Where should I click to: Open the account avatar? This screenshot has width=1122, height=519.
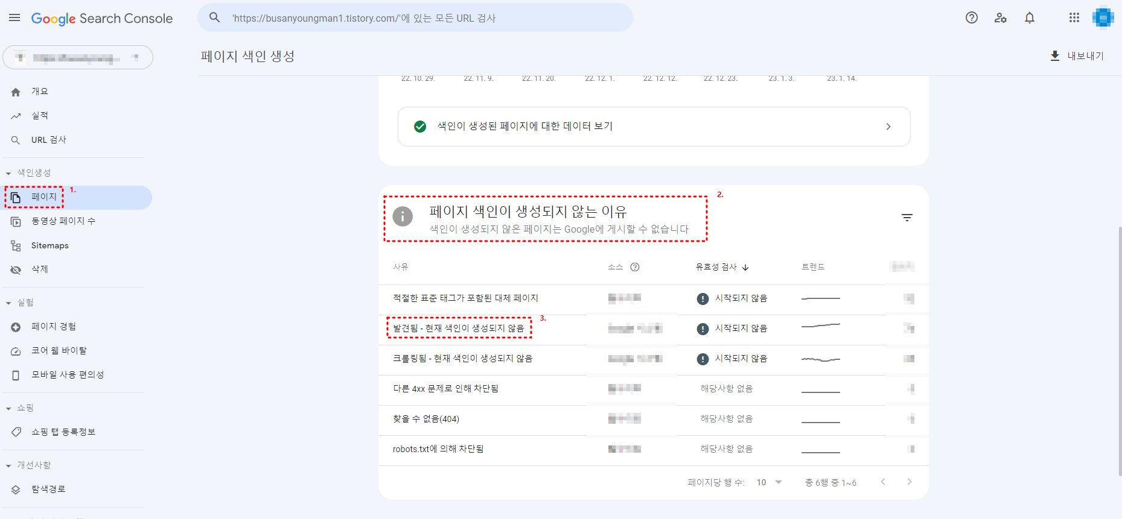(x=1103, y=17)
